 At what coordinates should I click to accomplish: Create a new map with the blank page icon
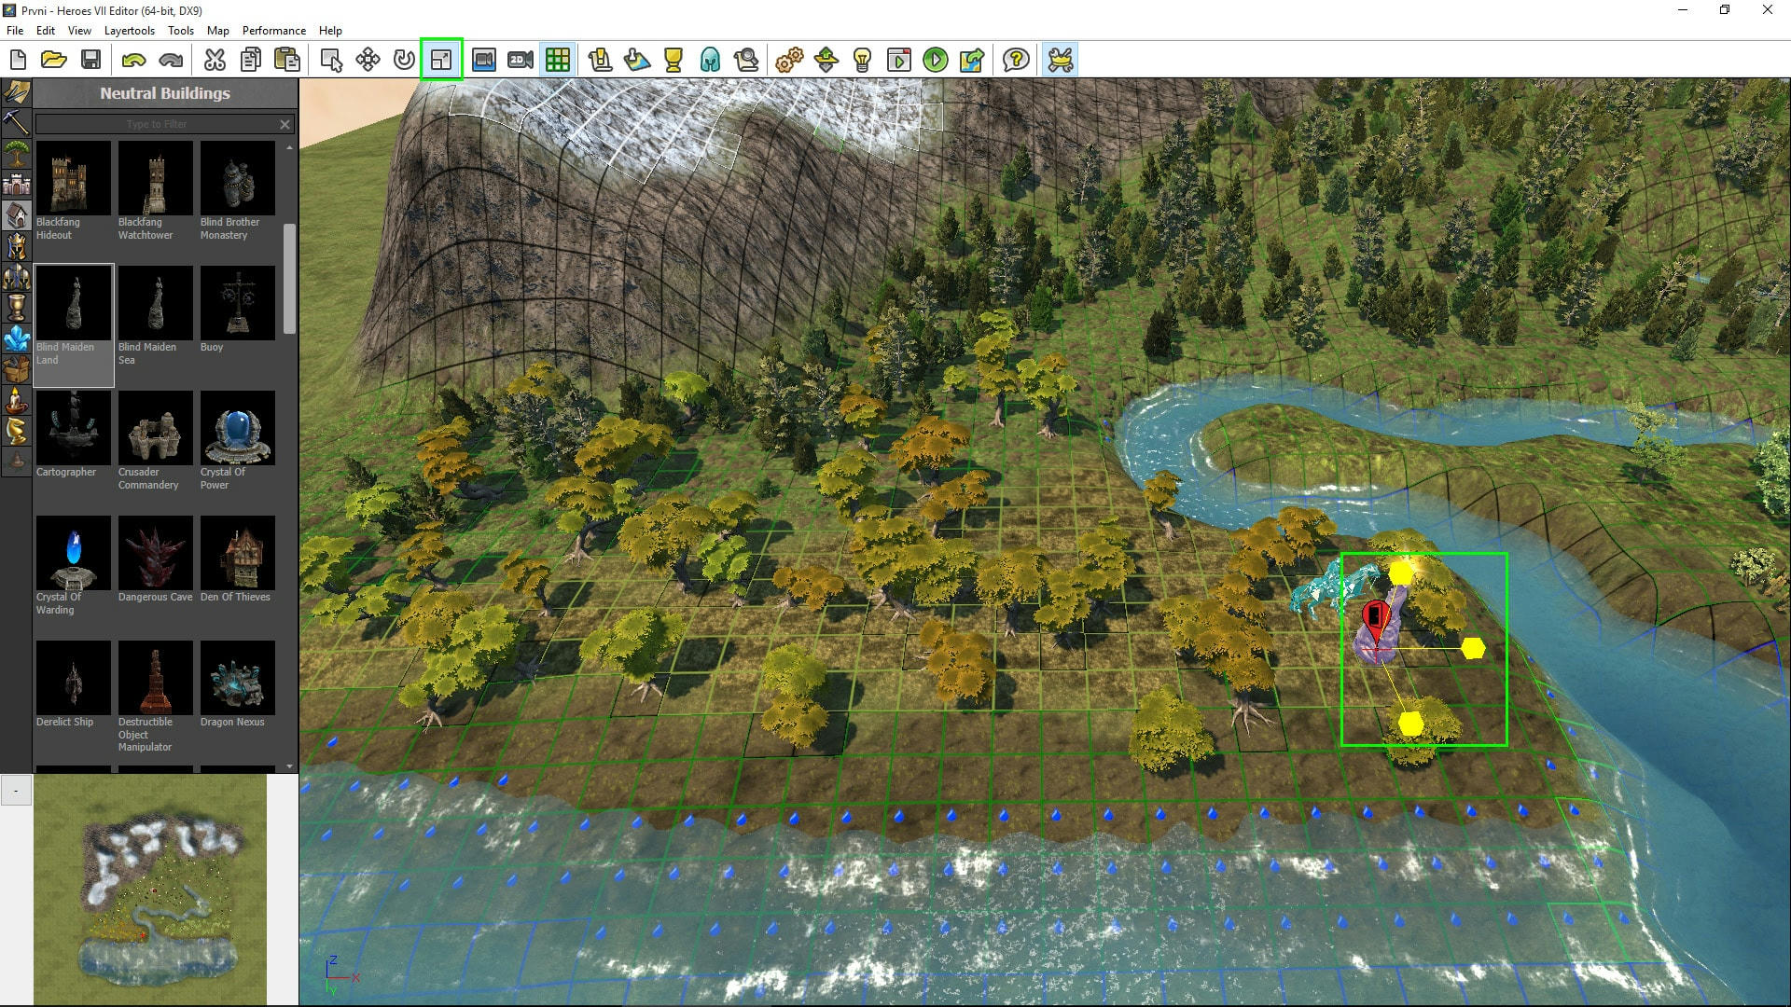[18, 61]
